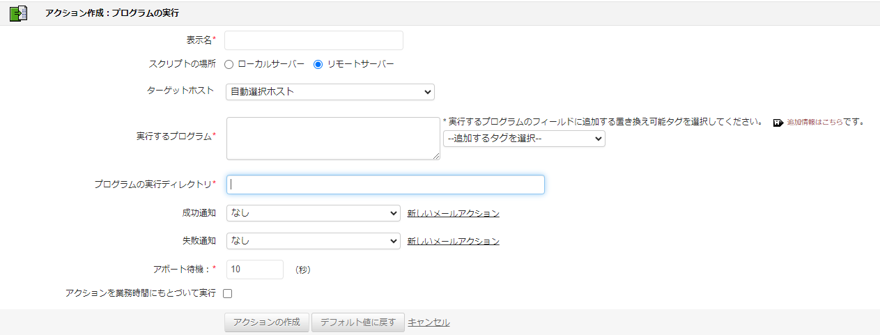Open the ターゲットホスト dropdown
This screenshot has height=335, width=880.
[330, 92]
